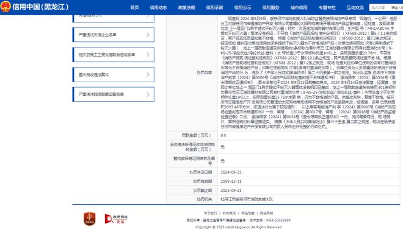Click the 政府网站找错 icon
This screenshot has width=403, height=229.
click(116, 219)
